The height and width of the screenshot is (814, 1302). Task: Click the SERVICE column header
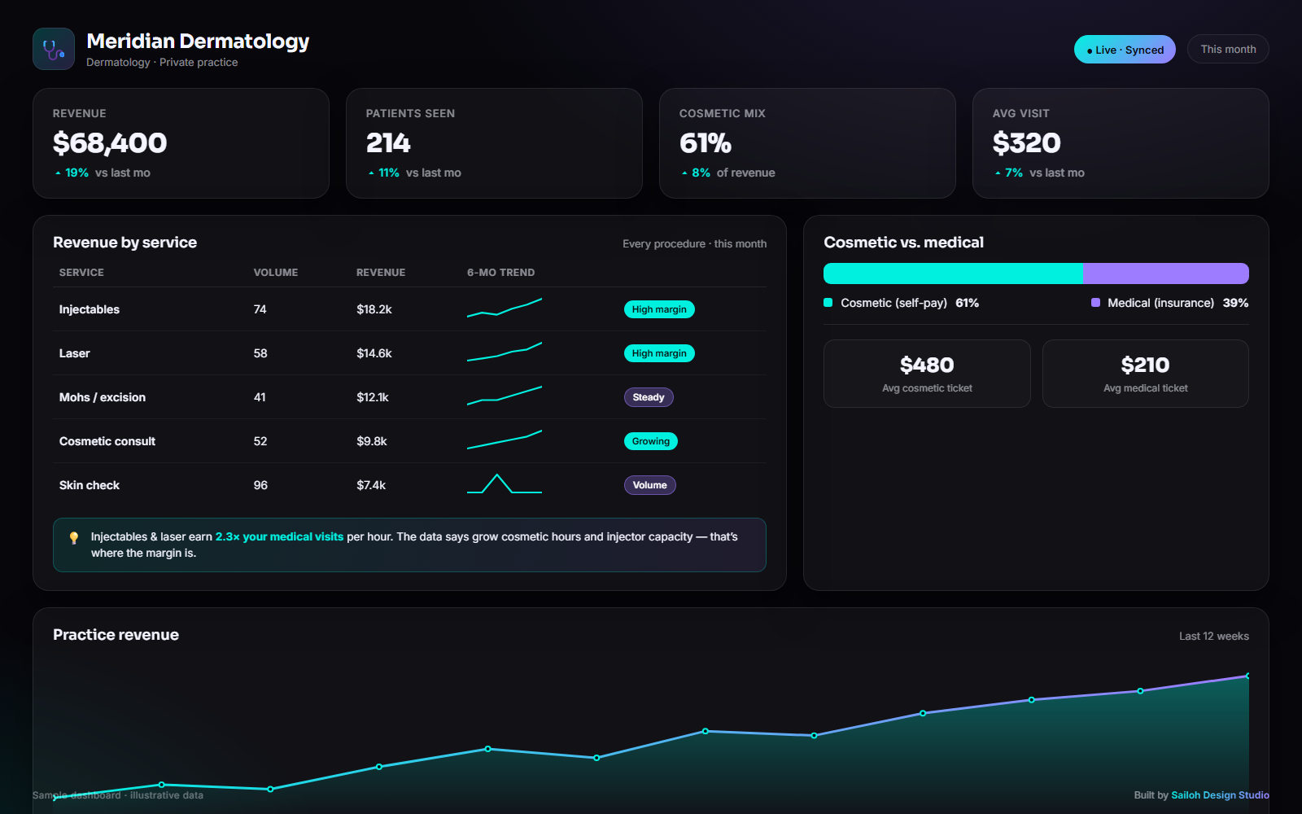click(81, 273)
